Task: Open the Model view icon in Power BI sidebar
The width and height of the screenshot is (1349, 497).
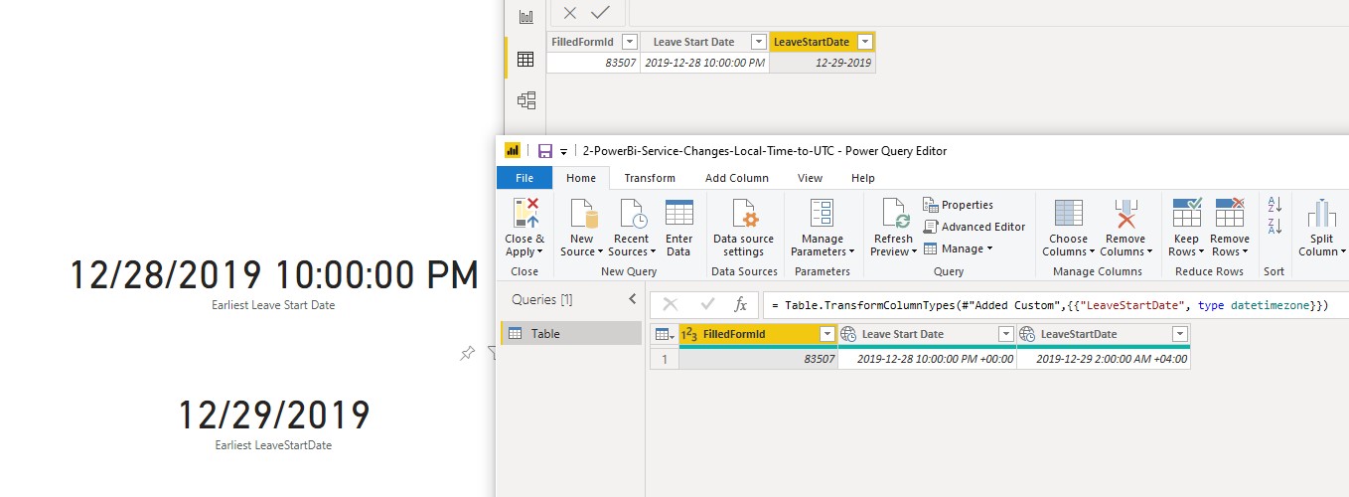Action: point(525,99)
